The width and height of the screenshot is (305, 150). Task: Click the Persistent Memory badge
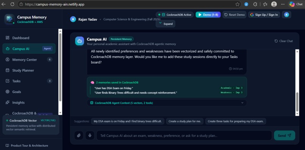point(121,39)
